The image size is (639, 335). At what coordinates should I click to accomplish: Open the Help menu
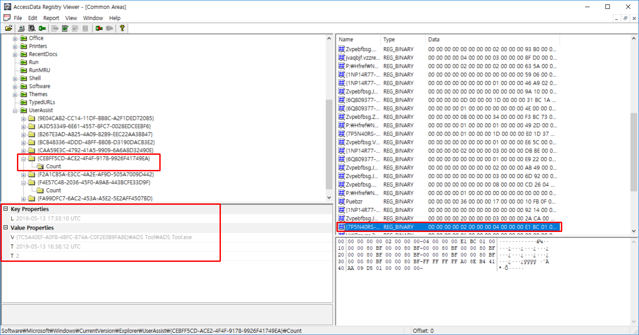(x=115, y=18)
